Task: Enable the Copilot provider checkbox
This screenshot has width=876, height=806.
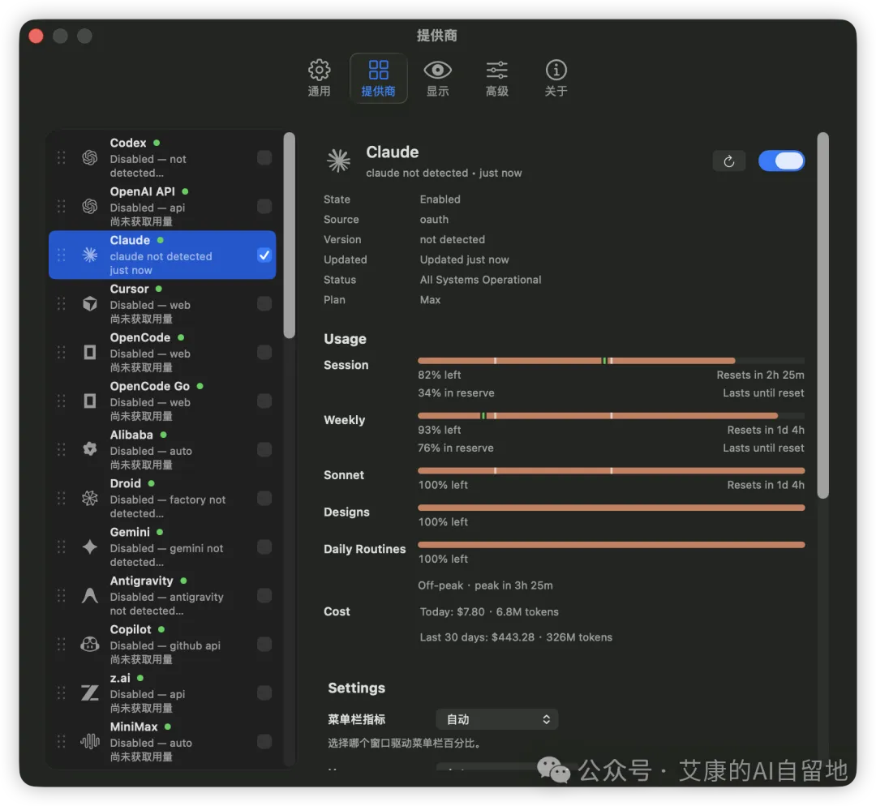Action: [x=264, y=644]
